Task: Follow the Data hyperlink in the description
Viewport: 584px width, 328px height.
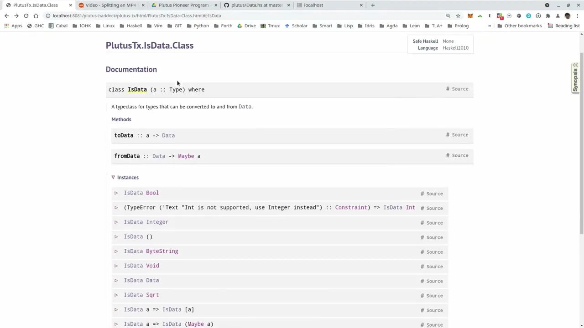Action: pyautogui.click(x=245, y=106)
